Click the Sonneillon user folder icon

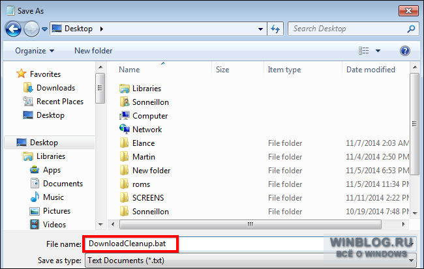(125, 102)
